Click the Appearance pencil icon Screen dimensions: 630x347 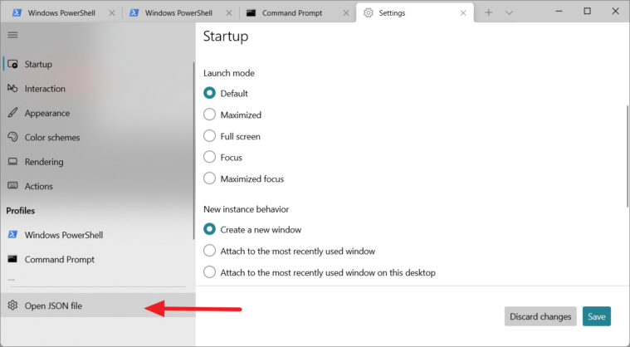(x=12, y=113)
